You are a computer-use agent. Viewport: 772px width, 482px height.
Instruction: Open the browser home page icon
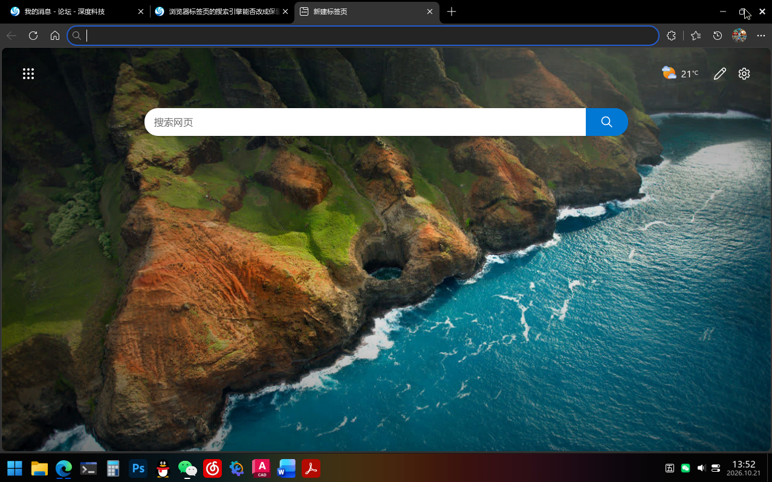coord(55,36)
